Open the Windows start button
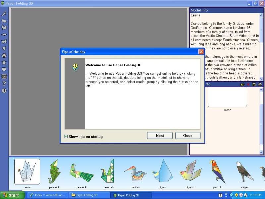Viewport: 265px width, 199px height. 12,195
